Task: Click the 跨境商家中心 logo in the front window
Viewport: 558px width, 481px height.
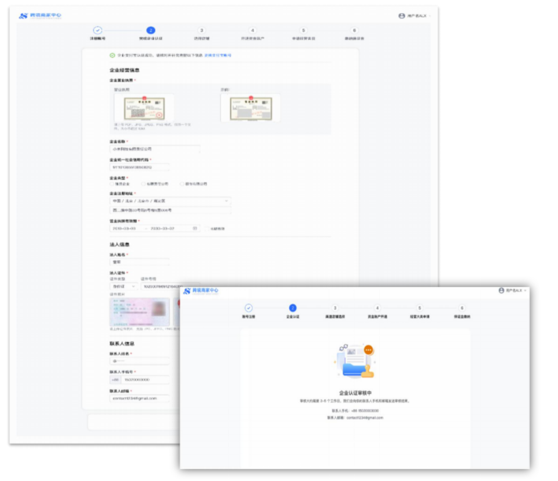Action: pos(201,291)
